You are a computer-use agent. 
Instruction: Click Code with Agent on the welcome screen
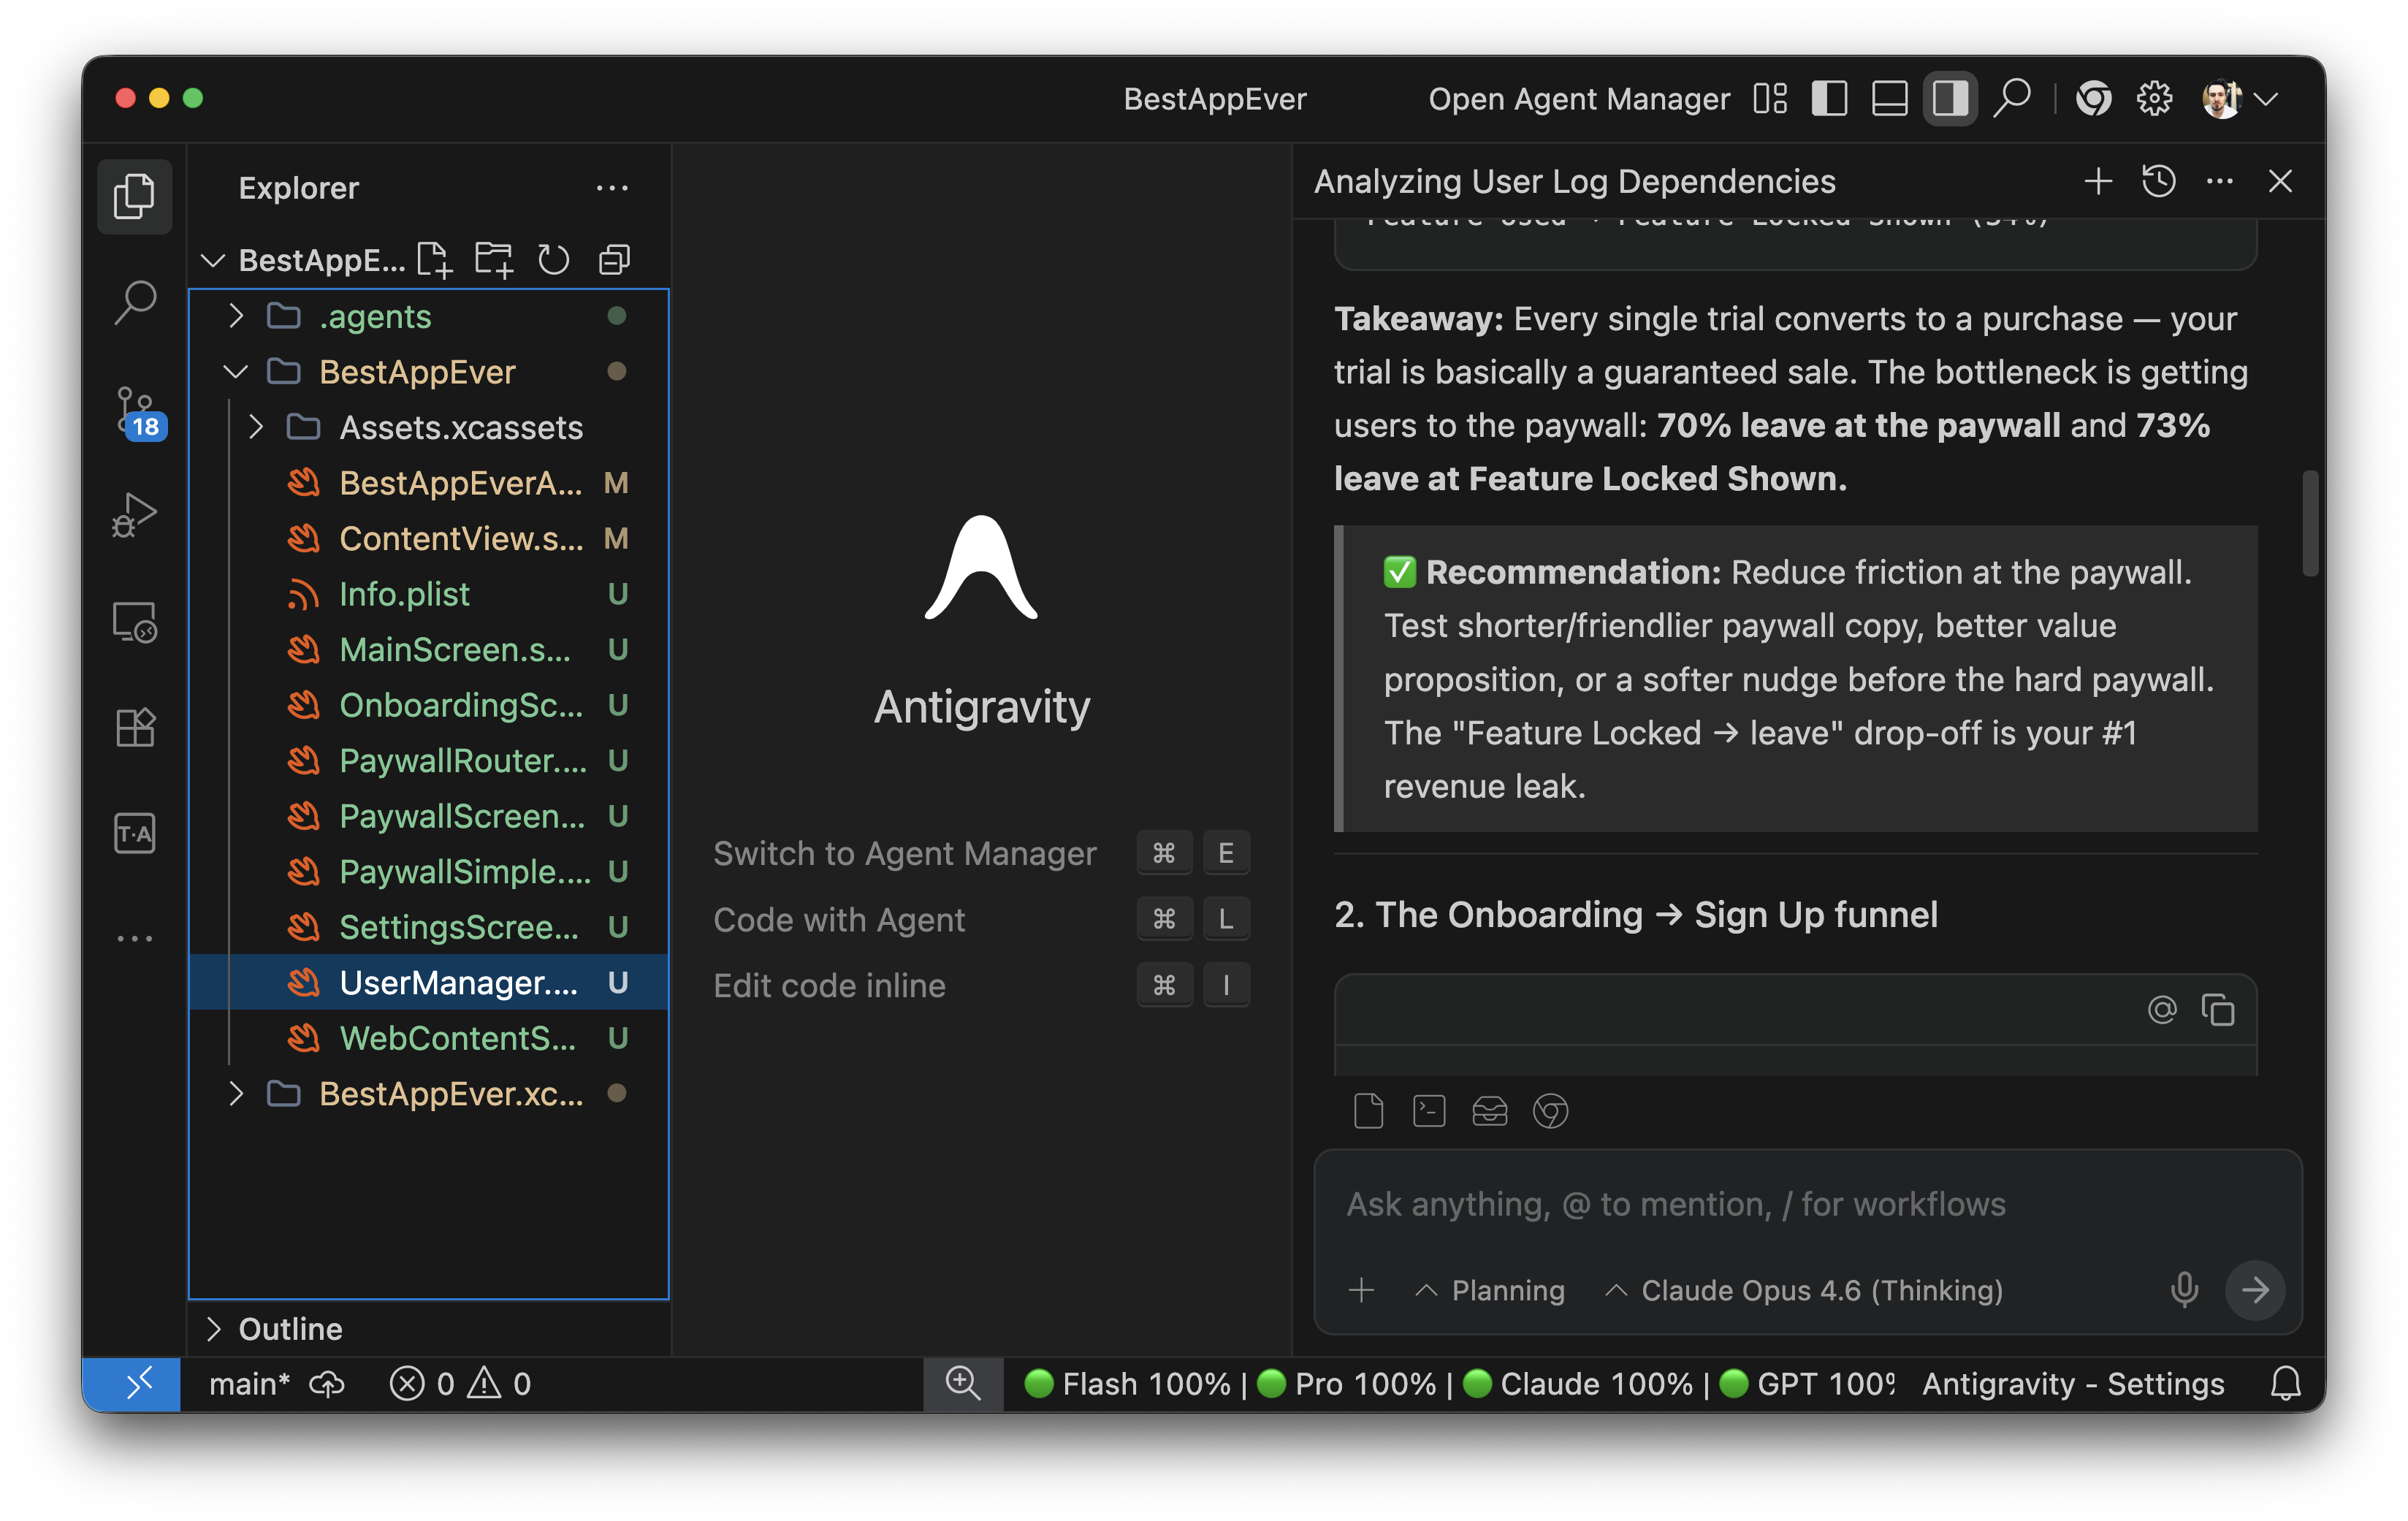pos(839,919)
